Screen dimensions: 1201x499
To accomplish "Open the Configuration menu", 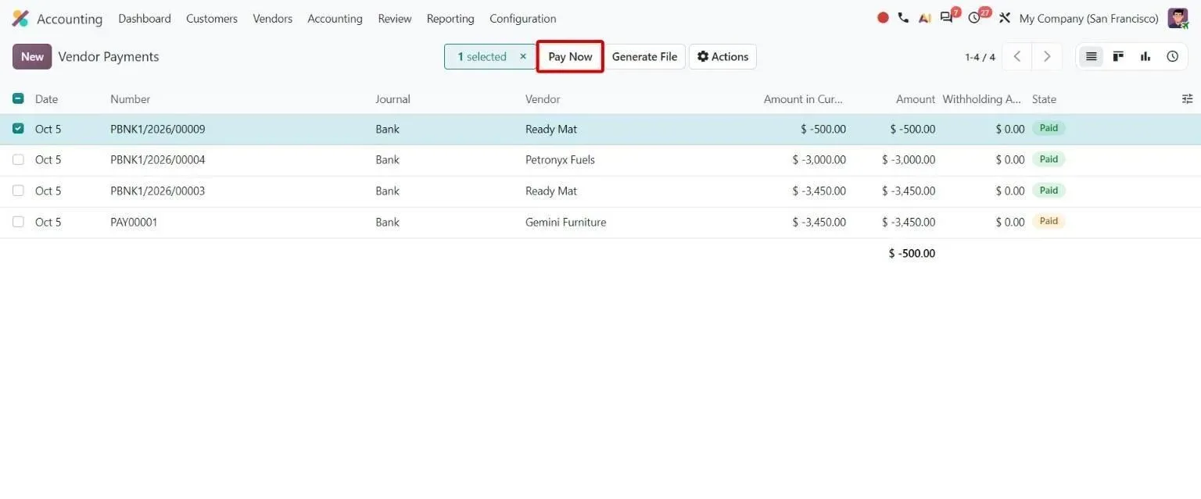I will 522,18.
